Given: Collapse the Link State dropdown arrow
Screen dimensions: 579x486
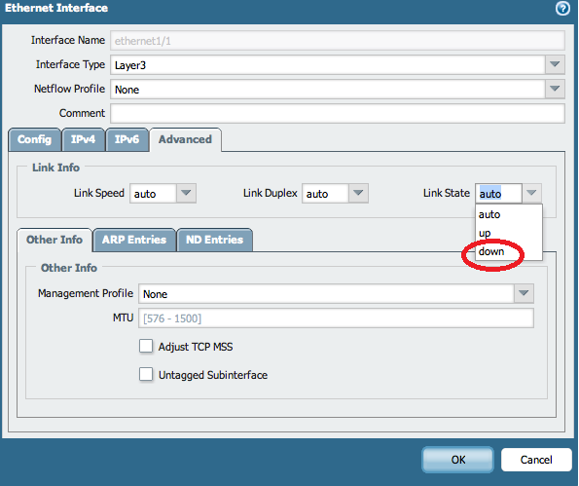Looking at the screenshot, I should click(531, 193).
